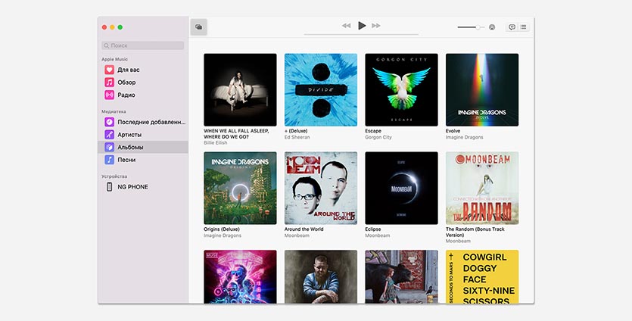
Task: Click the radio waves icon beside Радио
Action: [x=109, y=95]
